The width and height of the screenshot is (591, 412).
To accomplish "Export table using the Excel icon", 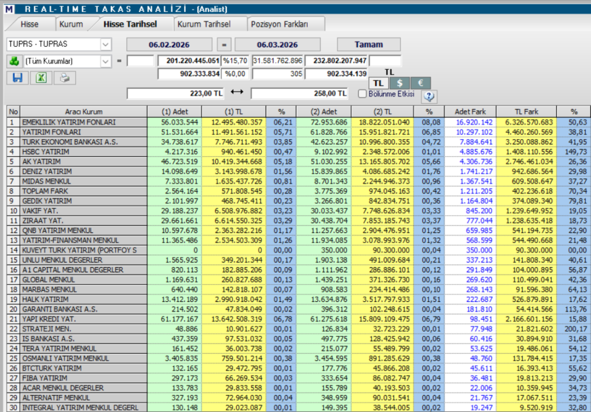I will point(41,78).
